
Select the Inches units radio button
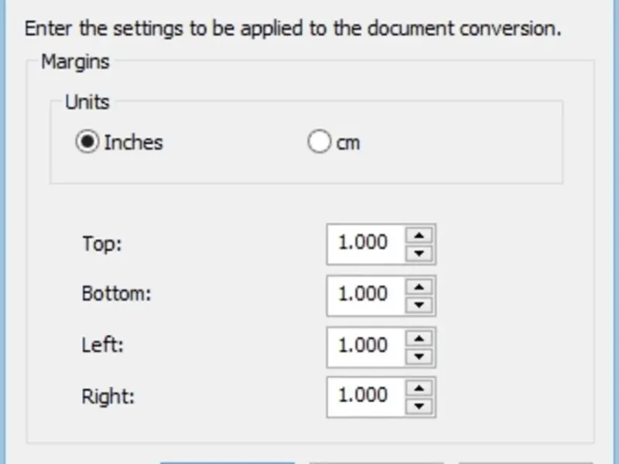[x=87, y=142]
